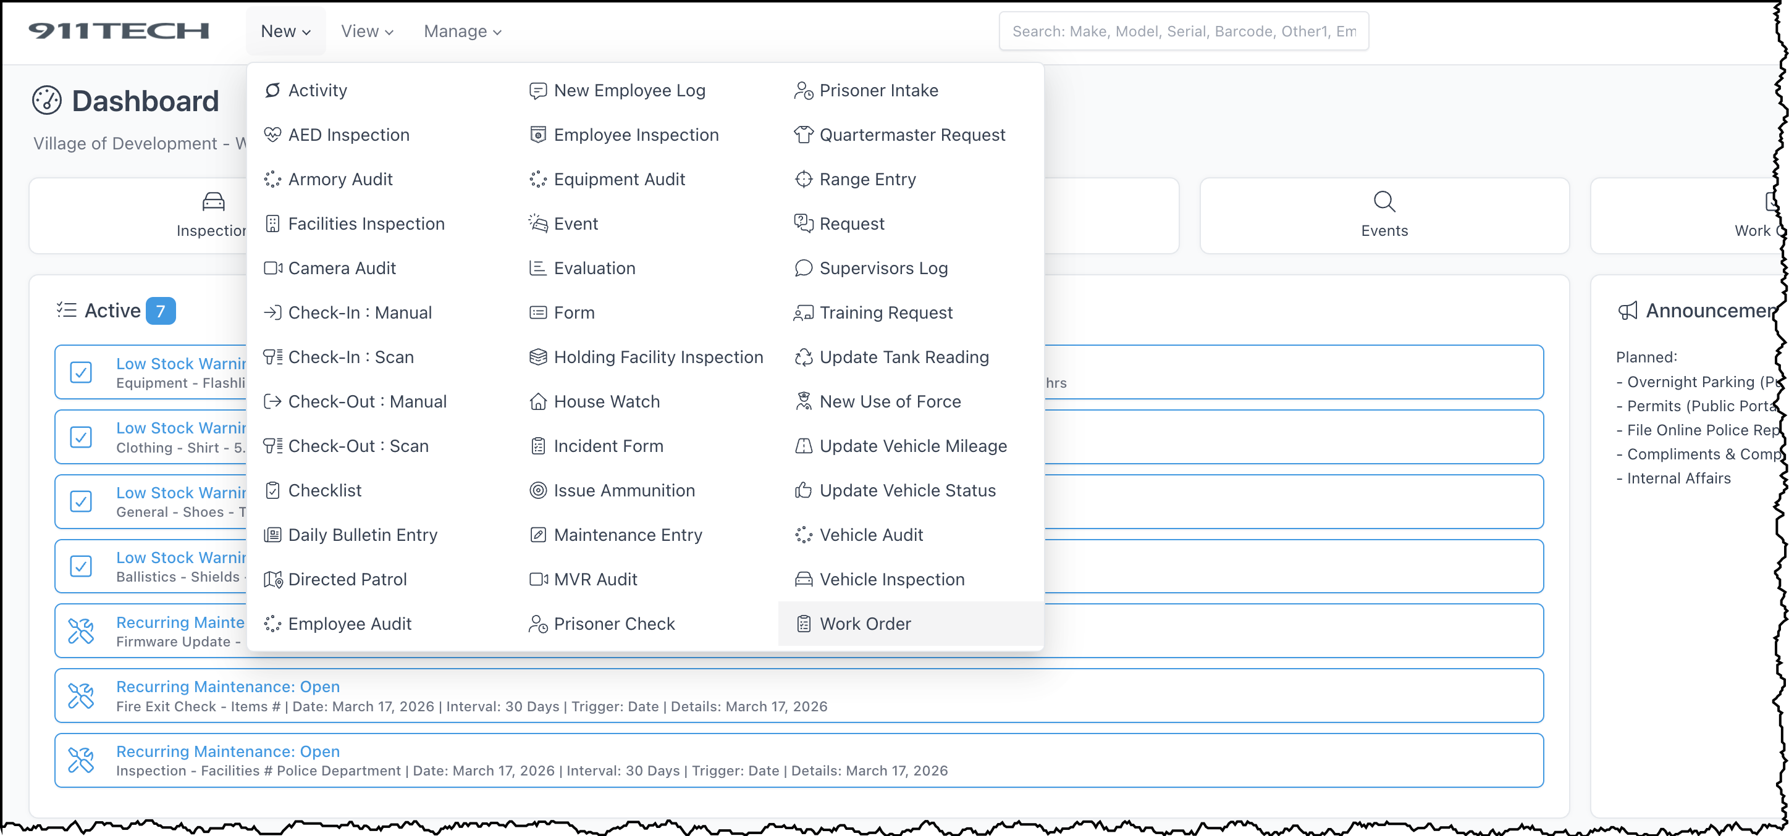The width and height of the screenshot is (1789, 836).
Task: Click the asset search input field
Action: point(1183,31)
